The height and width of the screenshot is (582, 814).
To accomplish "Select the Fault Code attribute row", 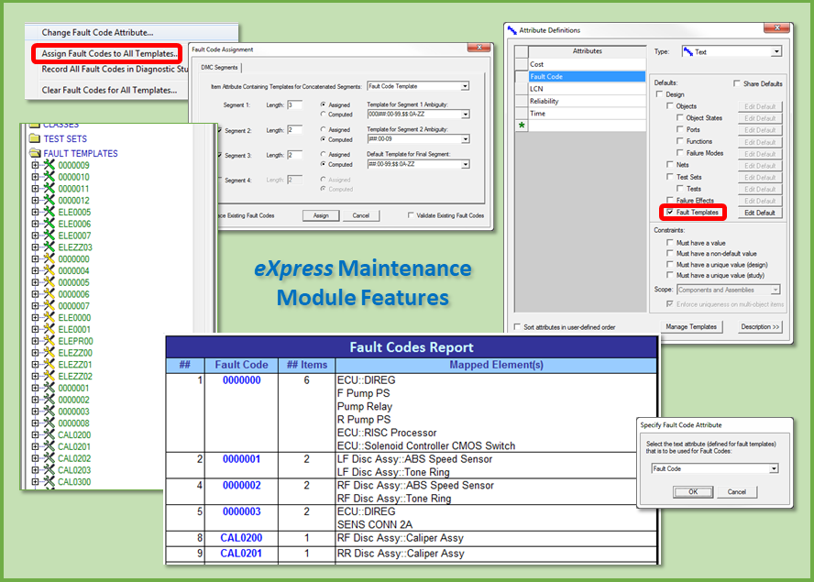I will pyautogui.click(x=587, y=76).
